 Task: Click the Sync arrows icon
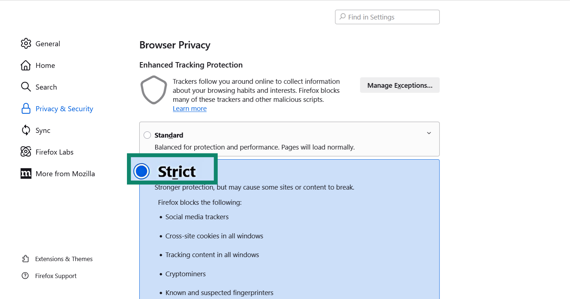tap(26, 130)
